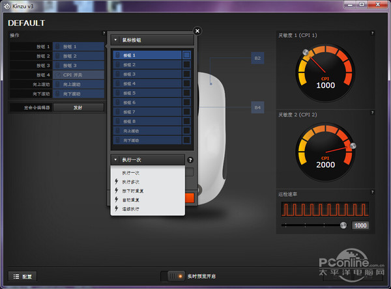Image resolution: width=391 pixels, height=289 pixels.
Task: Click the 发射 macro editor button
Action: click(x=78, y=107)
